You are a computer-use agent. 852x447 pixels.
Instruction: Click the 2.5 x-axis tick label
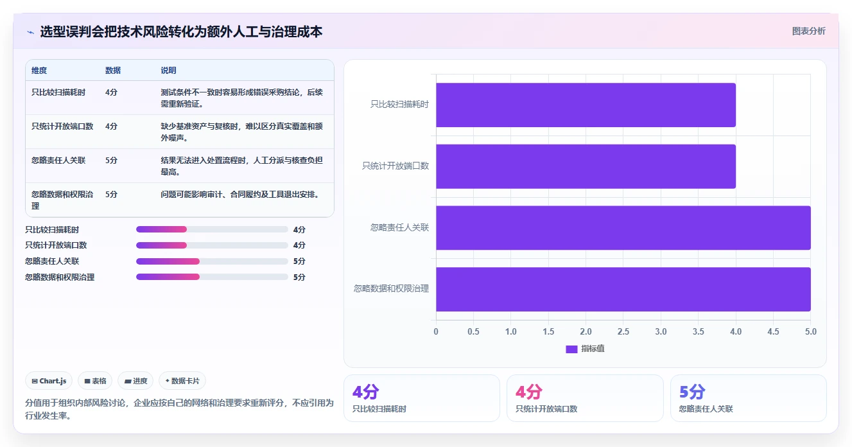point(623,331)
